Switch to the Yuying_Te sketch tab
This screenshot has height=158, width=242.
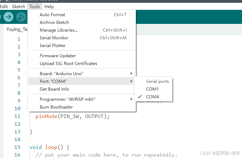click(x=17, y=29)
